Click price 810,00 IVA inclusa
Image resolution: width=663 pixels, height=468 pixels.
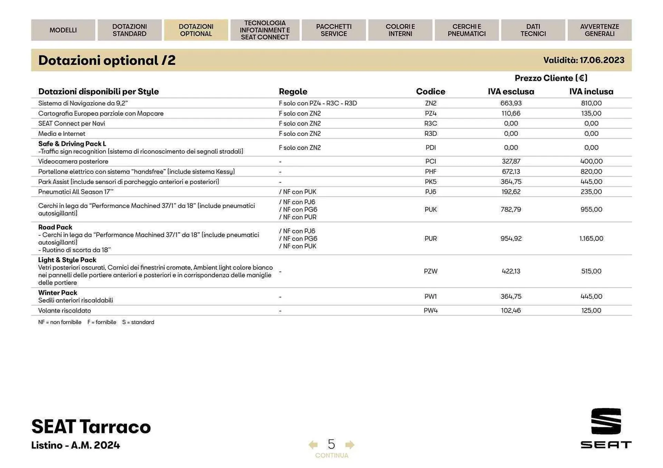tap(591, 103)
